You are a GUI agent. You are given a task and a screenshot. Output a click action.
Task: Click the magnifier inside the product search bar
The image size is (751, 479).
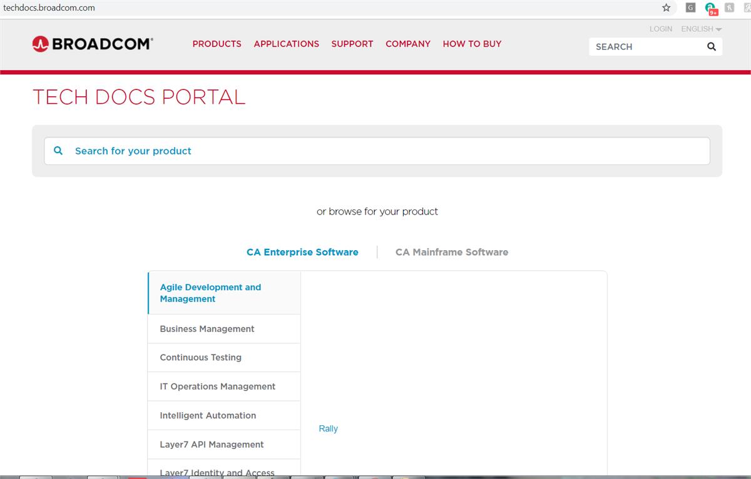click(x=58, y=150)
